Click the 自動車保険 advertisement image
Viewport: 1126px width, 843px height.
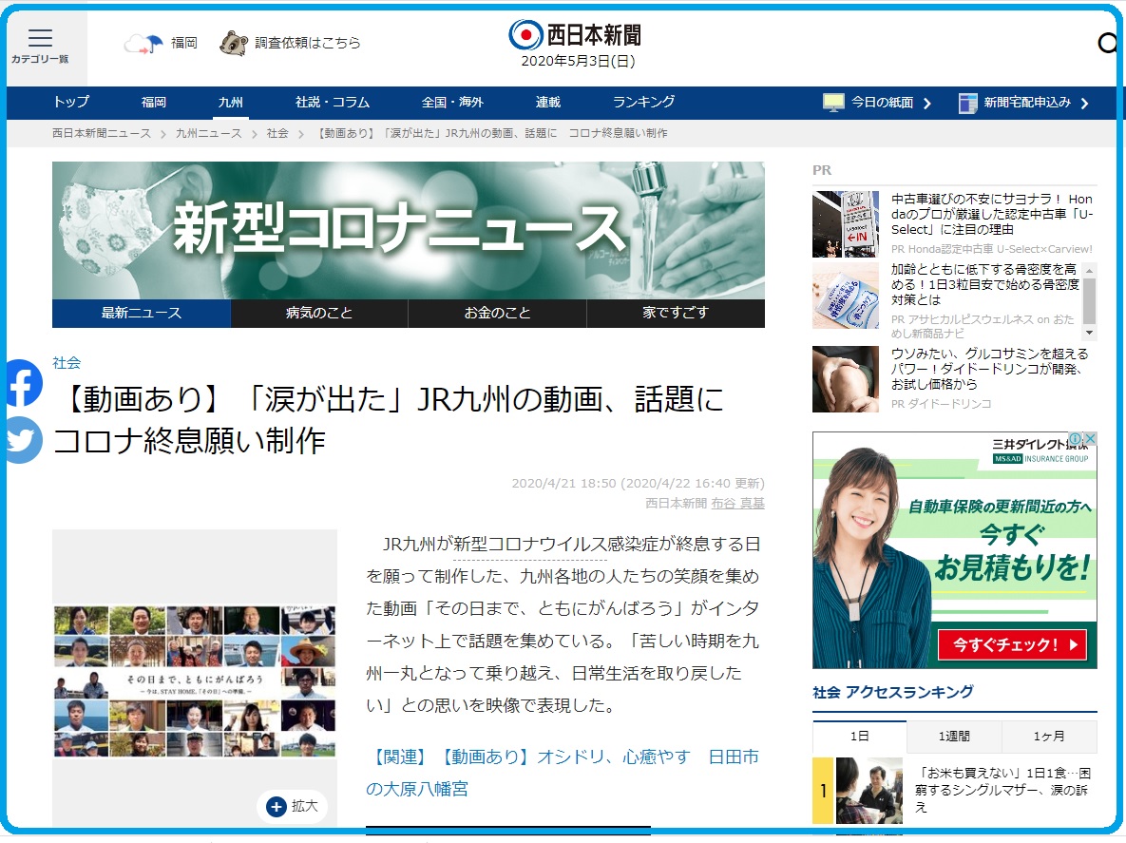[x=955, y=550]
